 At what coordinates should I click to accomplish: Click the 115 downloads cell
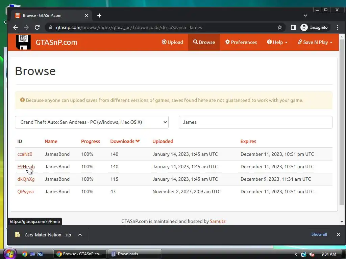tap(114, 179)
